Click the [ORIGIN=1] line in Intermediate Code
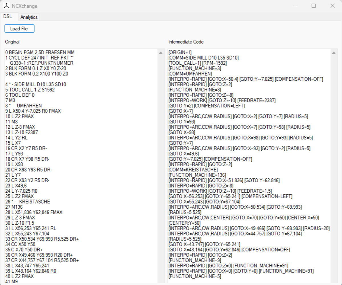 (x=180, y=53)
